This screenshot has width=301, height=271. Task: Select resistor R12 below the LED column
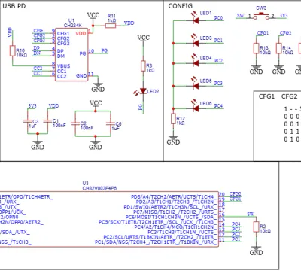pos(173,118)
